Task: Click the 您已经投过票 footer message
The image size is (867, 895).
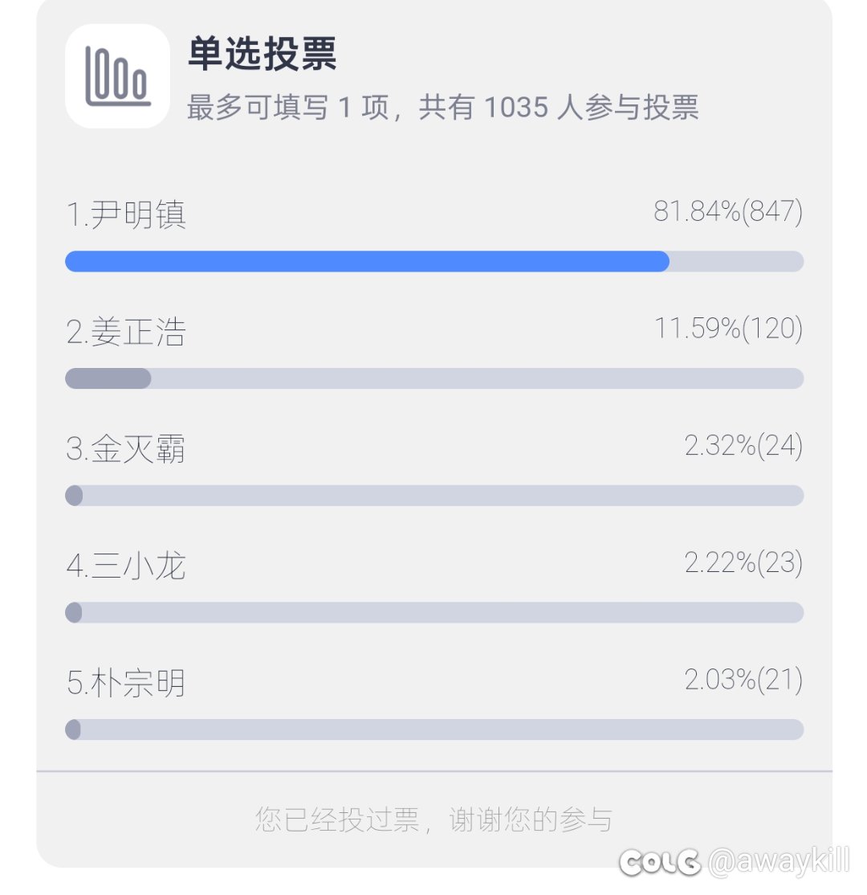Action: [433, 819]
